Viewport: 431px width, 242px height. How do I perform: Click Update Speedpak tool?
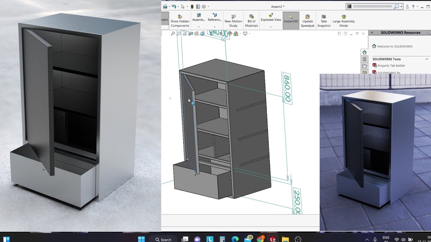coord(307,21)
